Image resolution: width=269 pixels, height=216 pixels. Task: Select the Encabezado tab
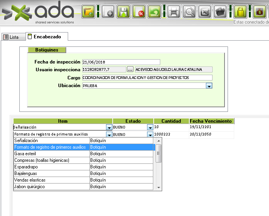[47, 37]
